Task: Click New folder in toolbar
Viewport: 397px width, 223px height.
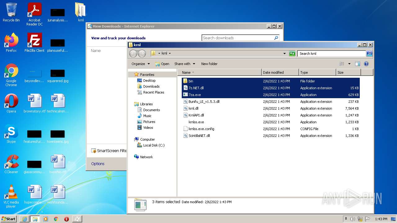Action: 209,64
